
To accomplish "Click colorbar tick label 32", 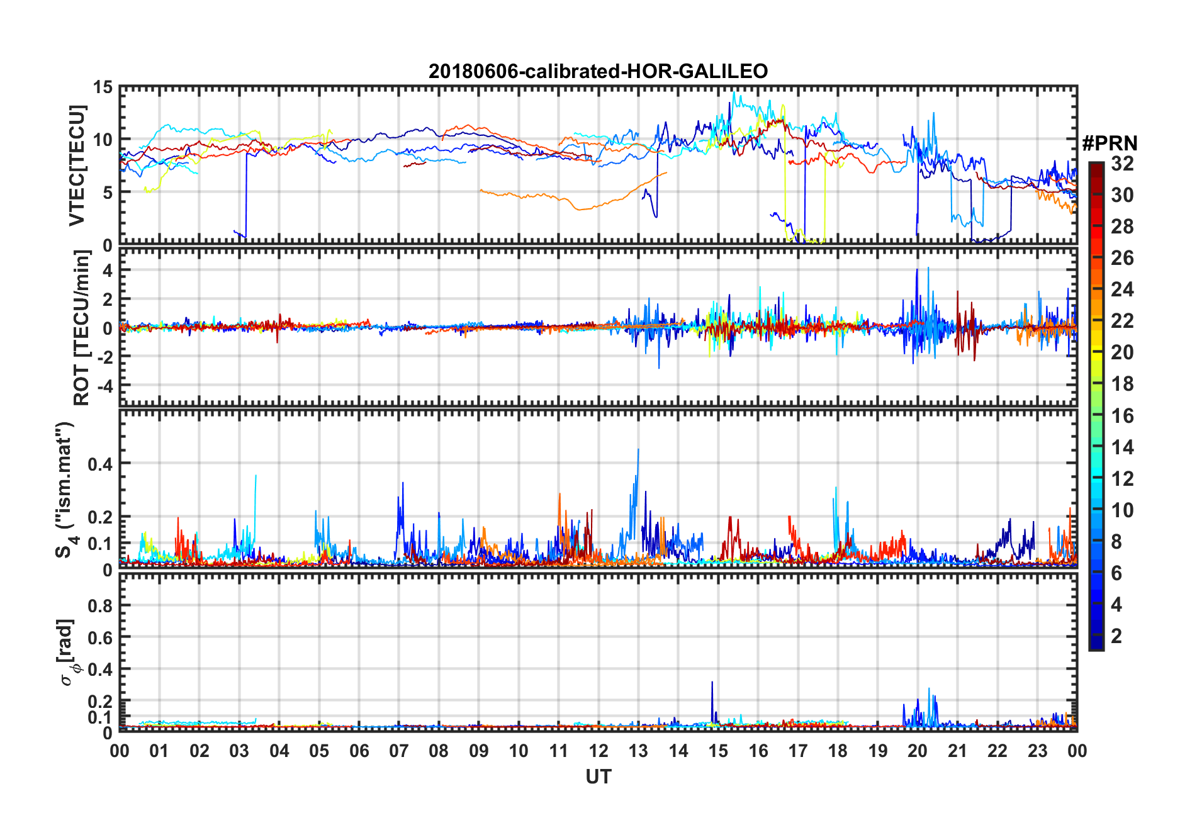I will [x=1122, y=164].
